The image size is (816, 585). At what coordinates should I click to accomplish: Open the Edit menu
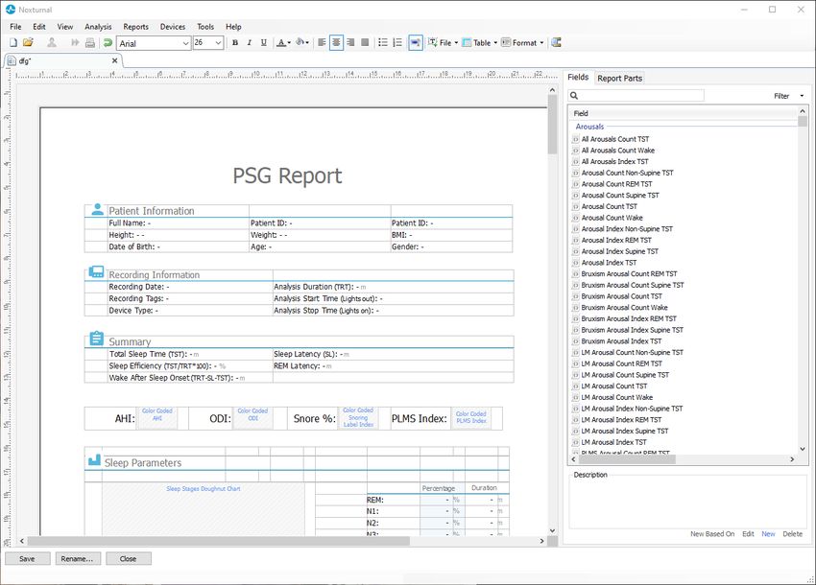(x=39, y=27)
